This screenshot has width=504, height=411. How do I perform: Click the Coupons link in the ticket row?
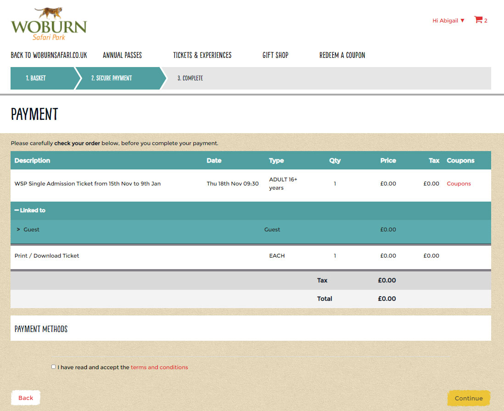(459, 184)
